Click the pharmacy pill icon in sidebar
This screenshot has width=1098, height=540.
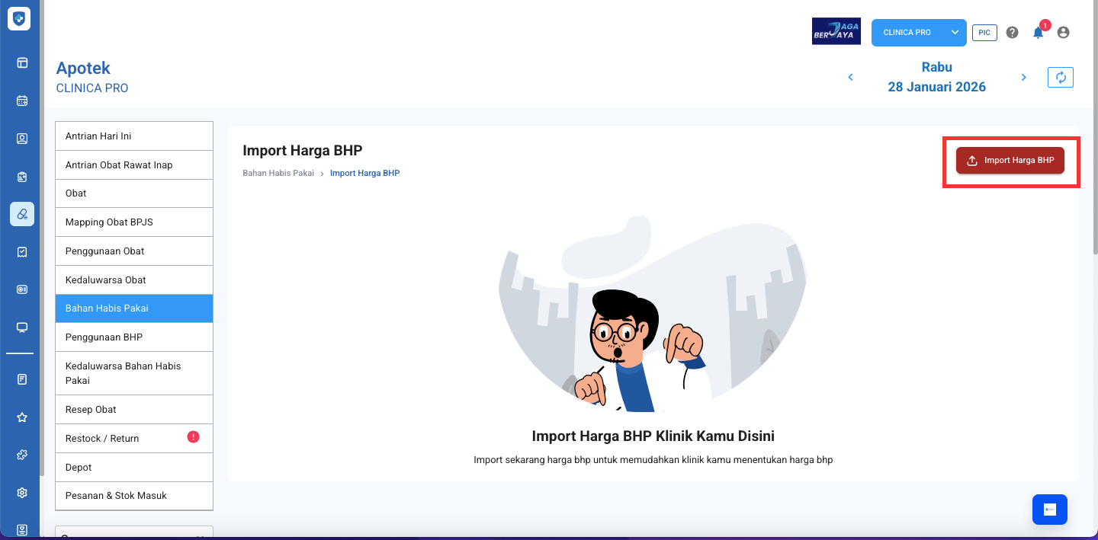point(22,214)
